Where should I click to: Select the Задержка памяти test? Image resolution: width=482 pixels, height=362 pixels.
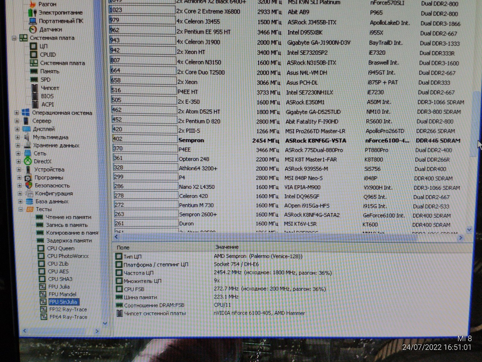coord(69,241)
